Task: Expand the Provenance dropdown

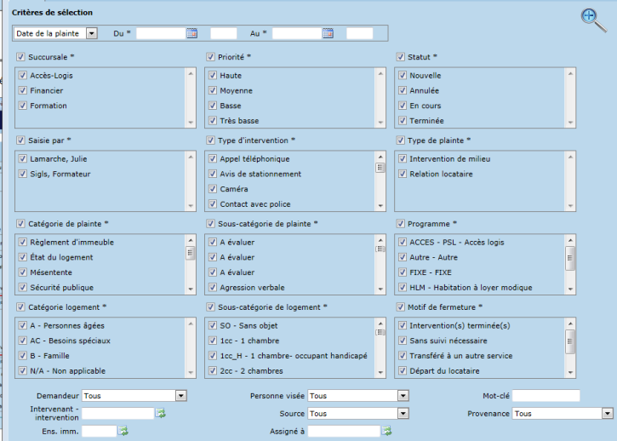Action: point(563,413)
